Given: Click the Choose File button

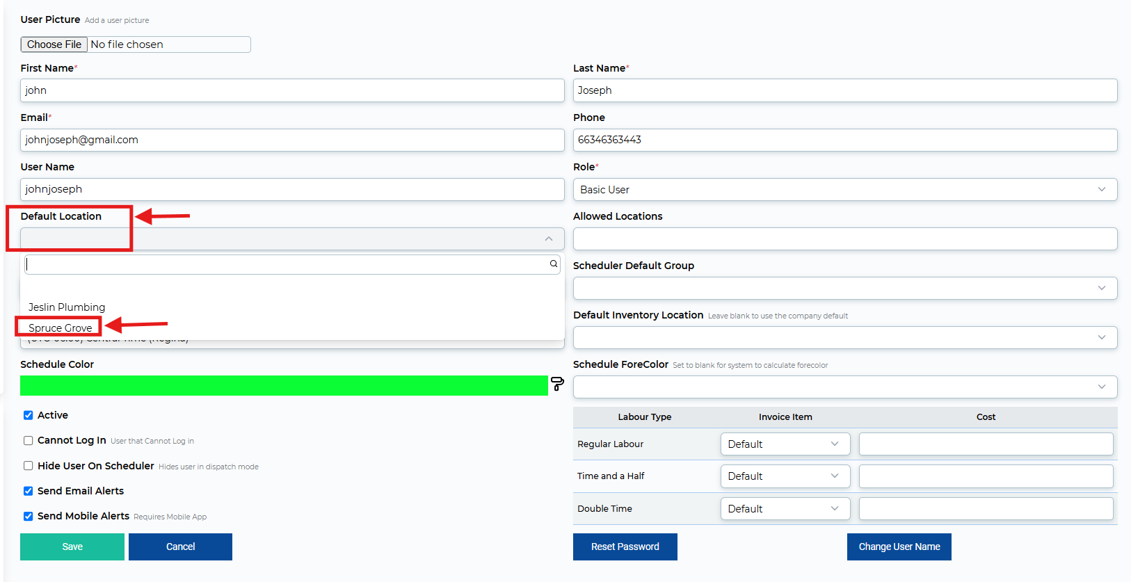Looking at the screenshot, I should point(54,45).
